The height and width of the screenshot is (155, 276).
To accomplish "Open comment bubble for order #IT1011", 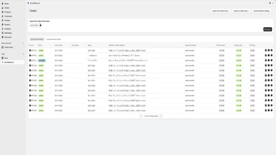I will (272, 60).
